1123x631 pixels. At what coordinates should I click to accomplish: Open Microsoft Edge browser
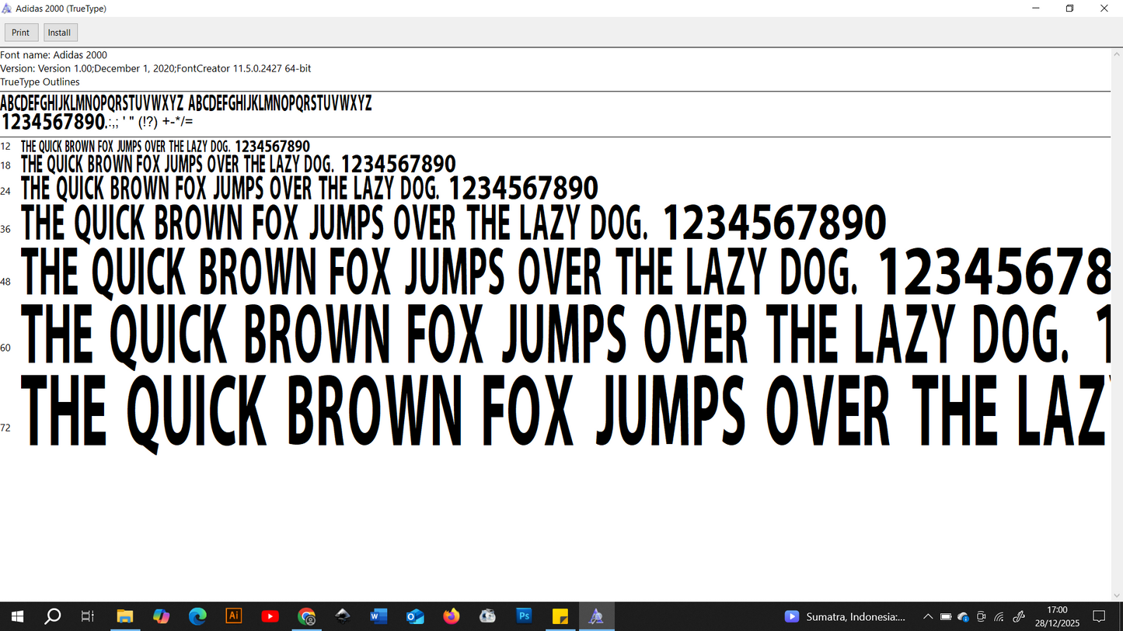(x=197, y=616)
